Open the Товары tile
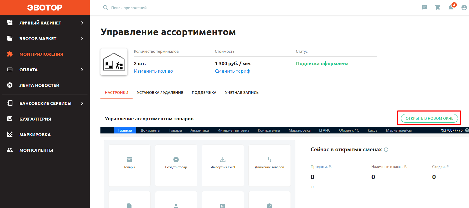Viewport: 469px width, 208px height. pyautogui.click(x=129, y=165)
